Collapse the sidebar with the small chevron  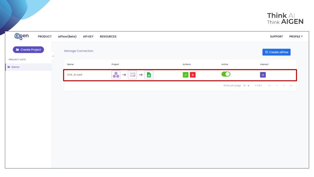tap(53, 56)
